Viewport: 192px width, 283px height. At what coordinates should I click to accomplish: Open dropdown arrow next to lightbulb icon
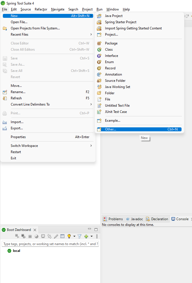coord(74,236)
